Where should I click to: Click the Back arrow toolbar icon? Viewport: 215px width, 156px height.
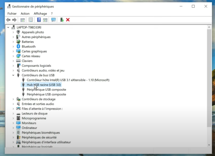(8, 20)
